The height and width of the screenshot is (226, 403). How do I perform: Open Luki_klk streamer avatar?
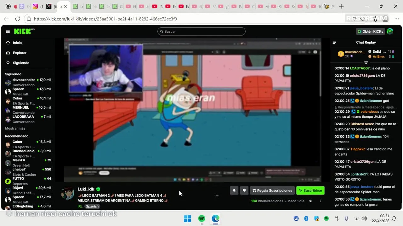pyautogui.click(x=68, y=193)
